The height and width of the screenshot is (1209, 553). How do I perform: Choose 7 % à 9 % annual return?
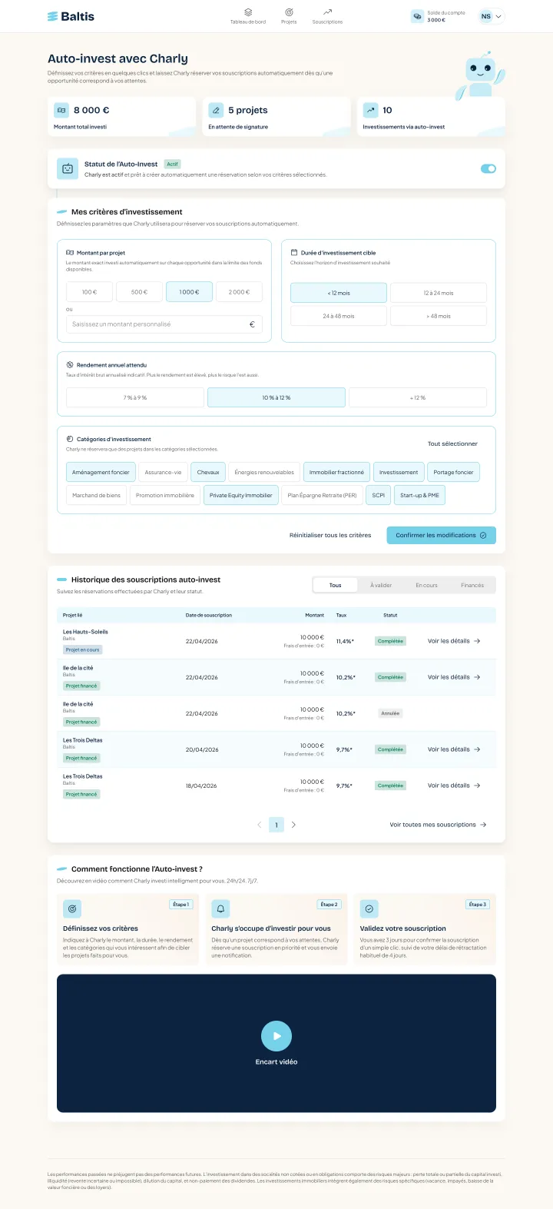(135, 397)
